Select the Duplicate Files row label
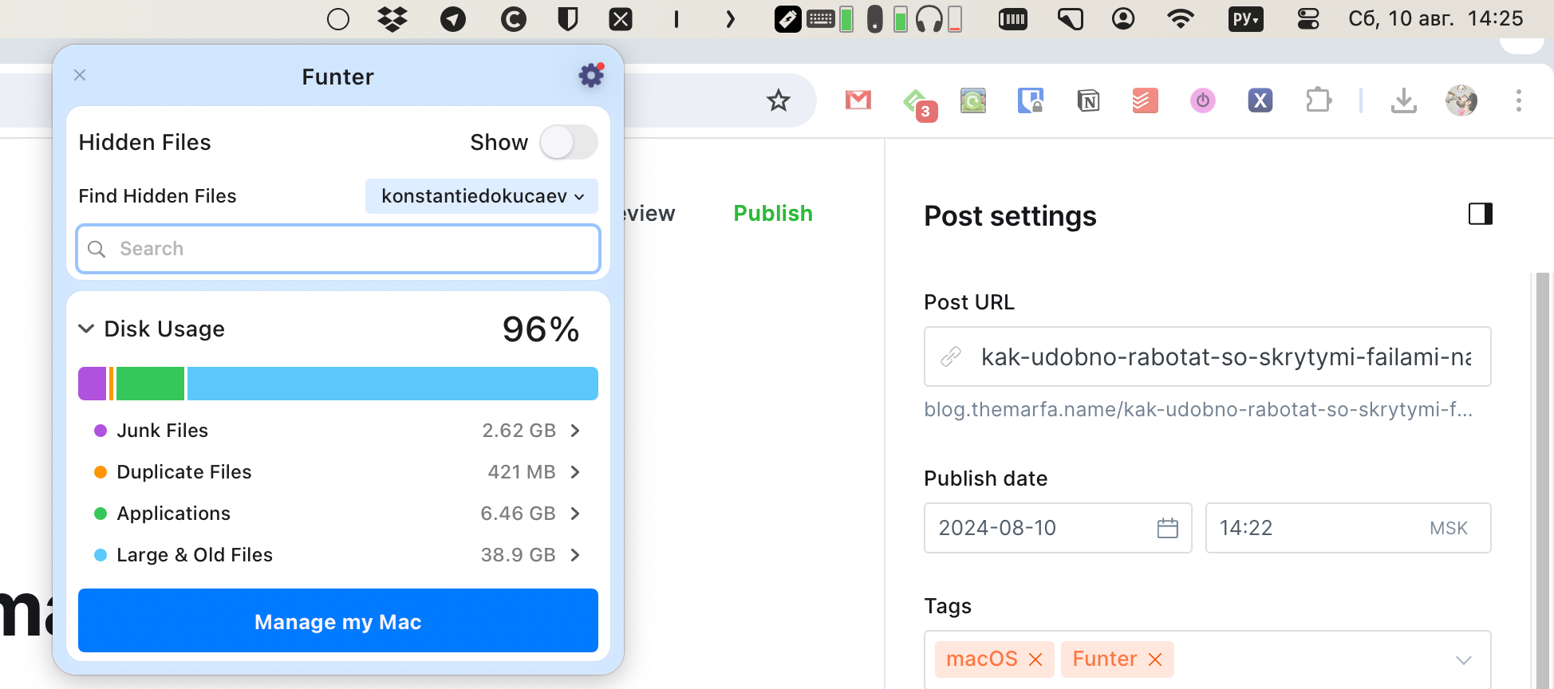The height and width of the screenshot is (689, 1554). [x=184, y=472]
